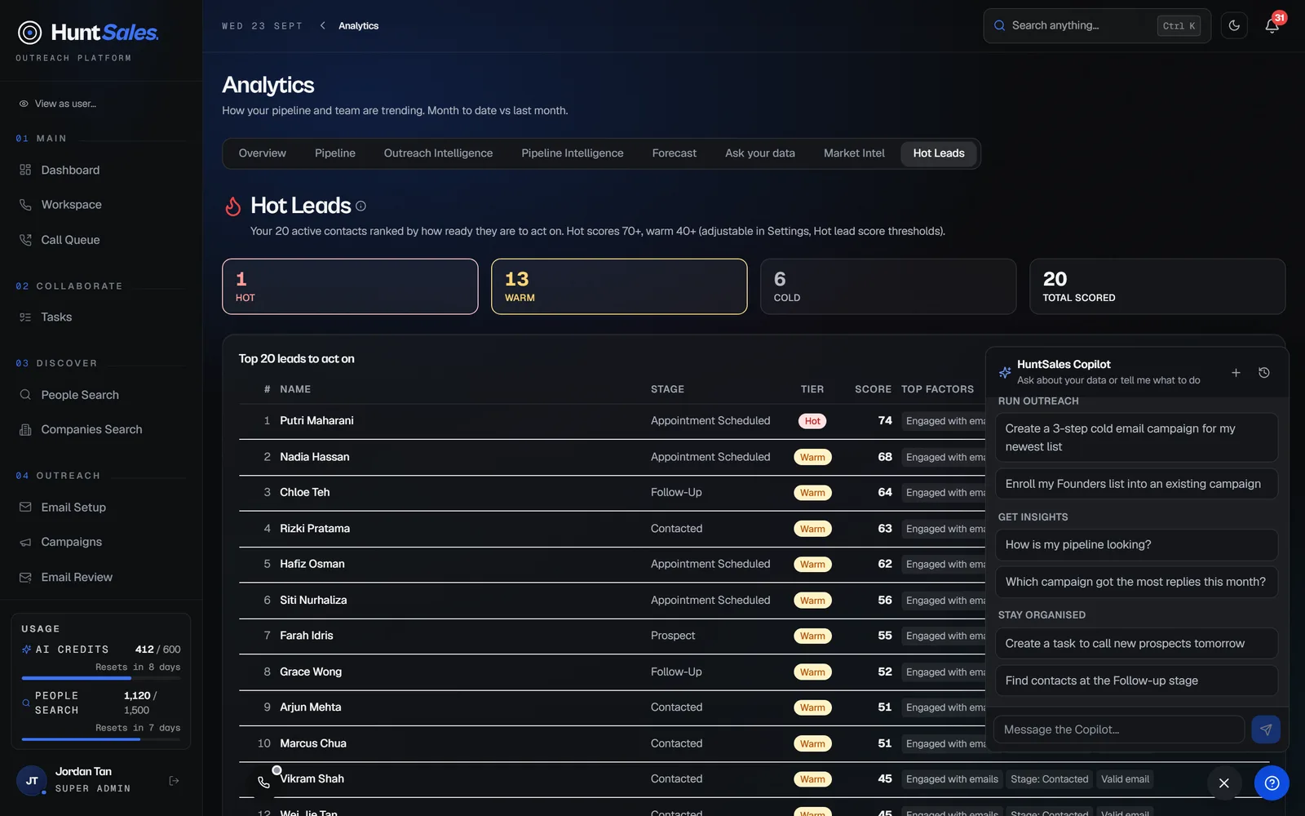Start a new Copilot chat with plus icon

click(x=1236, y=373)
